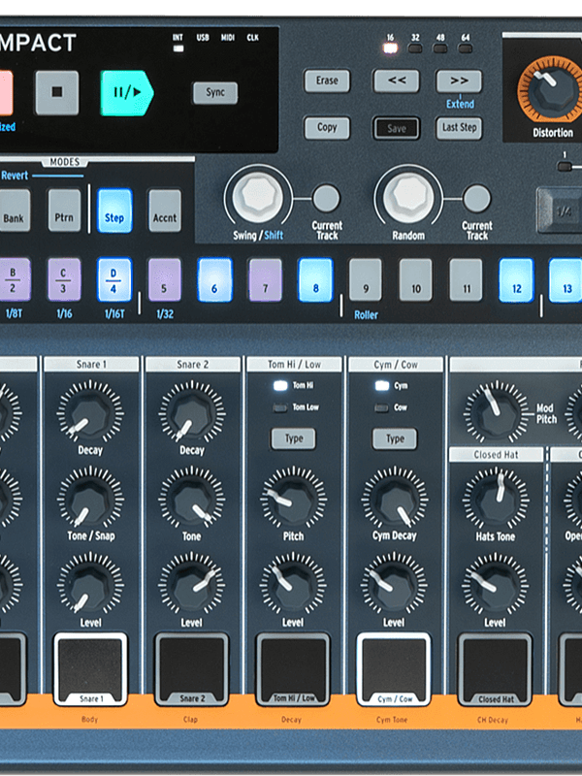The height and width of the screenshot is (776, 582).
Task: Click the forward >> Extend button
Action: (x=458, y=81)
